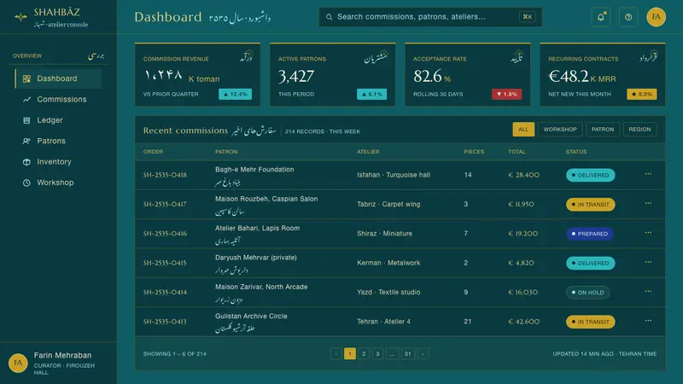Click Gulistan Archive Circle patron name
This screenshot has height=384, width=683.
coord(251,316)
